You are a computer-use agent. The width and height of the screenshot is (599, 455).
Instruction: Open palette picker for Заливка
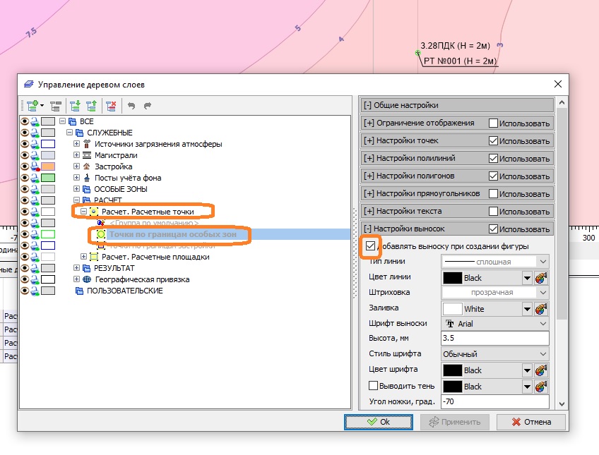tap(541, 309)
